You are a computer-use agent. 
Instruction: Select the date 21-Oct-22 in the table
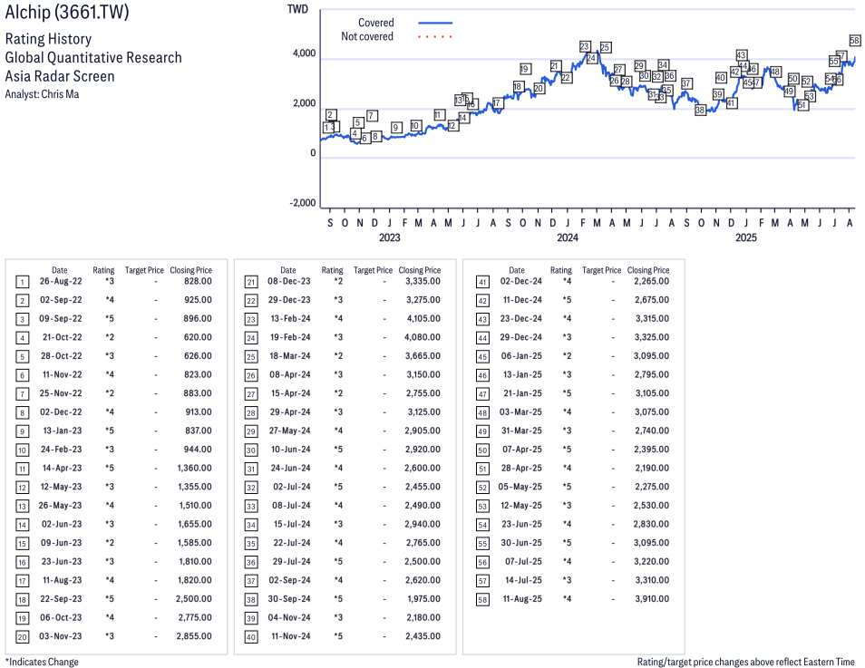click(x=62, y=337)
